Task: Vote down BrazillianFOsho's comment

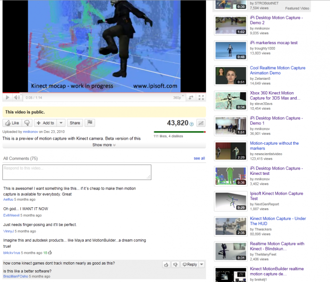Action: pyautogui.click(x=175, y=265)
